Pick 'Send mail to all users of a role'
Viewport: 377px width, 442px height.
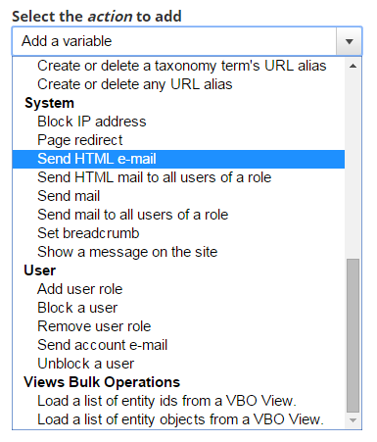pyautogui.click(x=178, y=215)
